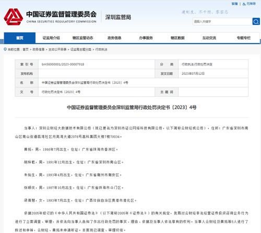Open the 无障碍 accessibility mode link
Viewport: 261px width, 233px height.
(x=251, y=4)
